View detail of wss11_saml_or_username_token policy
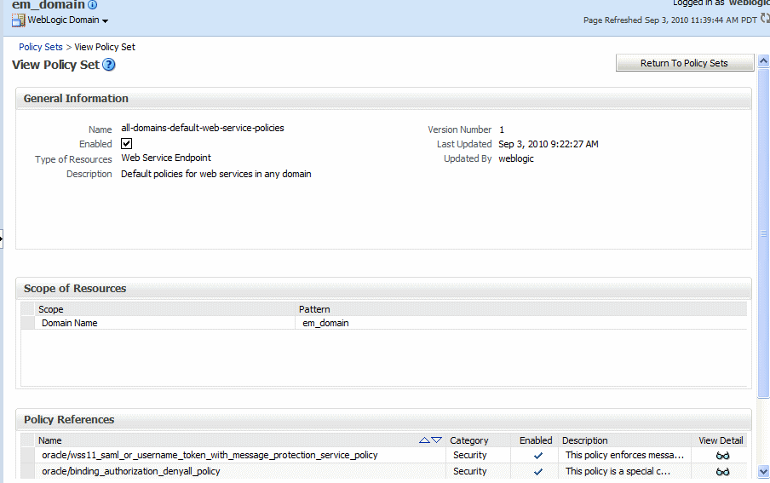Screen dimensions: 770x483 coord(722,456)
